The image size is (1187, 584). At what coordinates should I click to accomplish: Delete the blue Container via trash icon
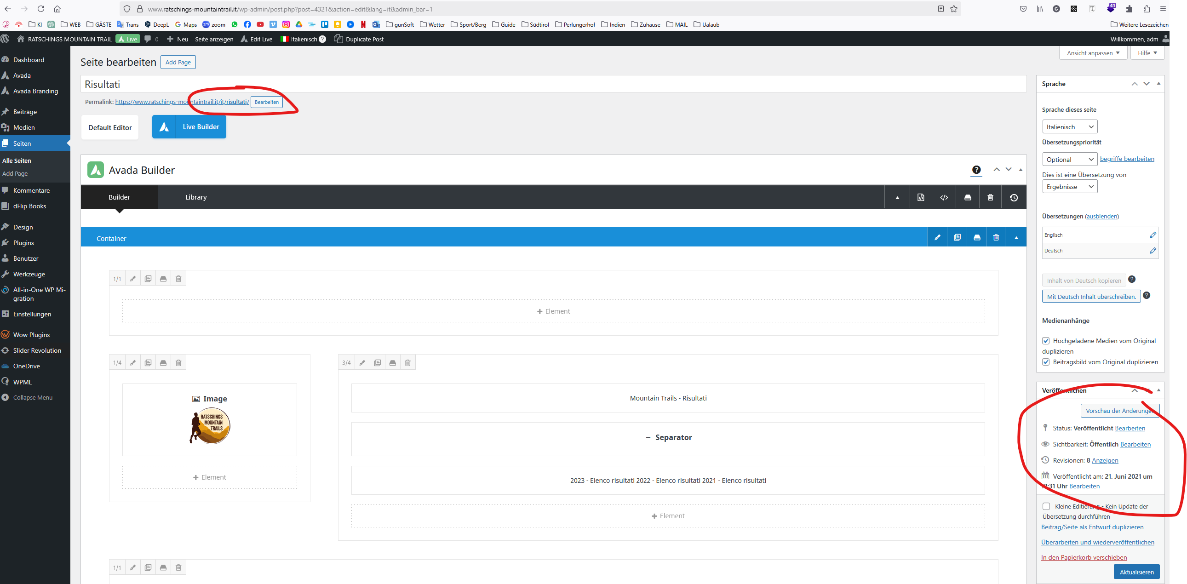coord(996,238)
